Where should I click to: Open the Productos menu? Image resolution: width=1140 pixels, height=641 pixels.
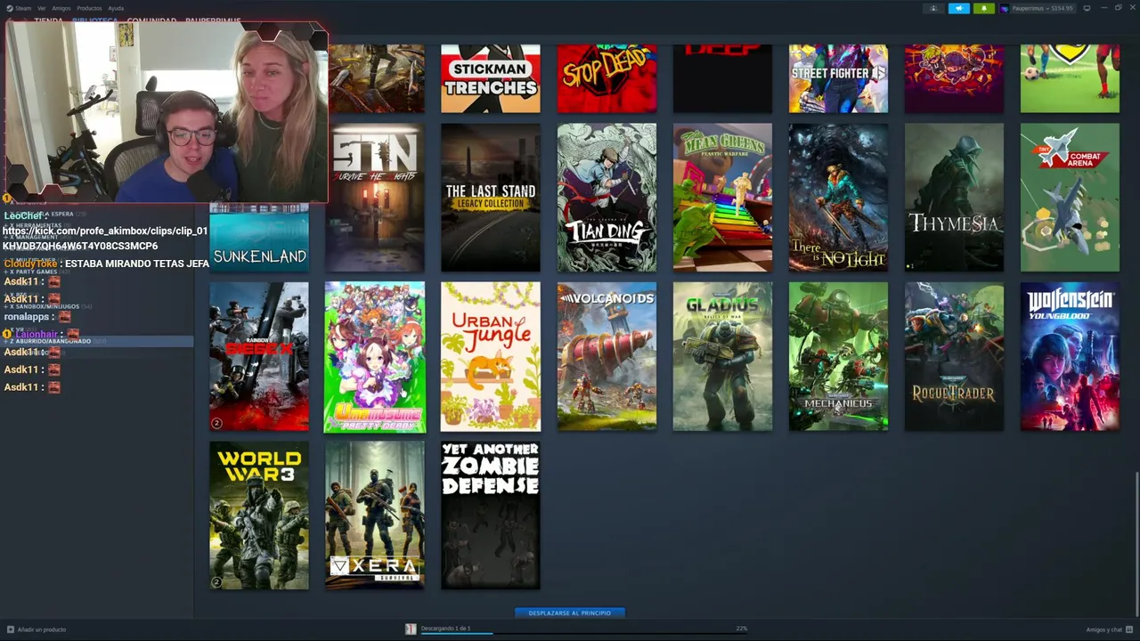point(89,8)
